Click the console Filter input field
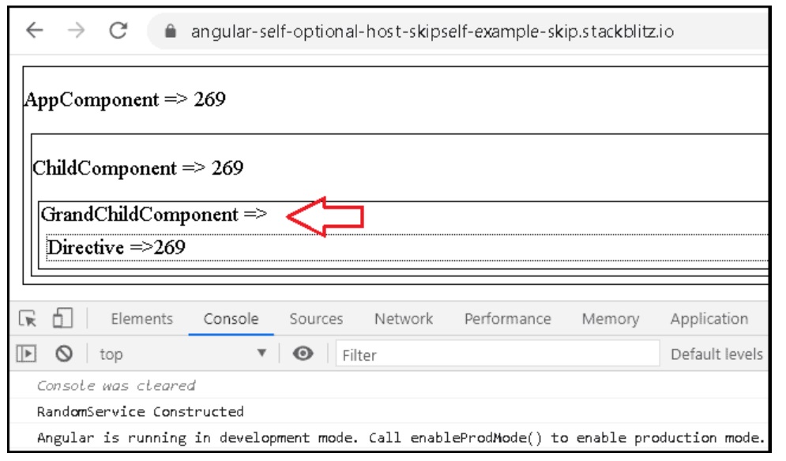Screen dimensions: 786x461 (498, 354)
